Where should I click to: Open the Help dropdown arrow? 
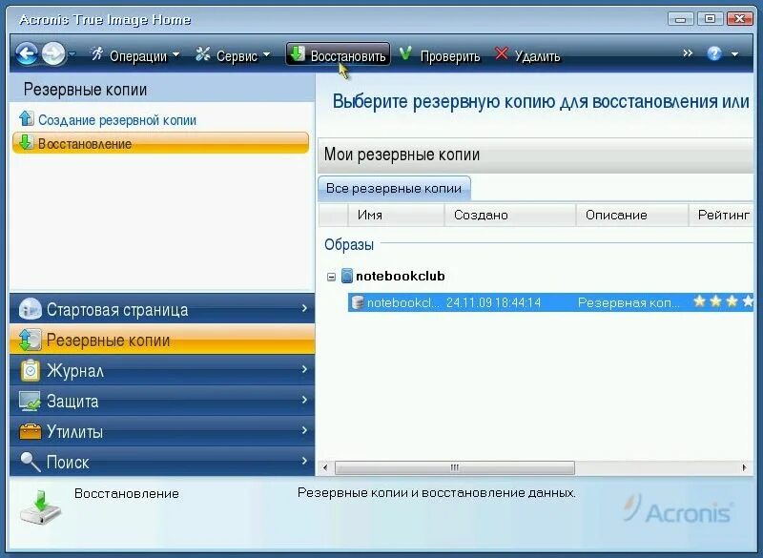[734, 54]
